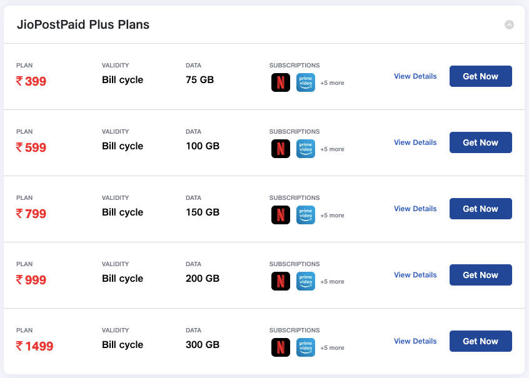
Task: Click the Prime Video icon on the ₹399 plan
Action: [x=305, y=82]
